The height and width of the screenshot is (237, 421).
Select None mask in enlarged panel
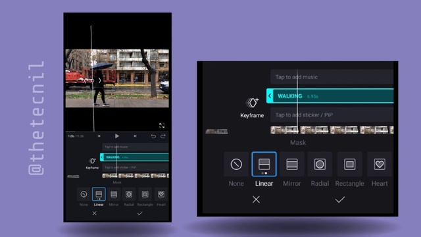coord(236,164)
